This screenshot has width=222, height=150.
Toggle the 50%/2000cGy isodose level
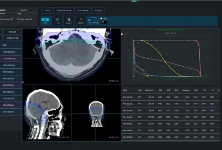pos(11,105)
